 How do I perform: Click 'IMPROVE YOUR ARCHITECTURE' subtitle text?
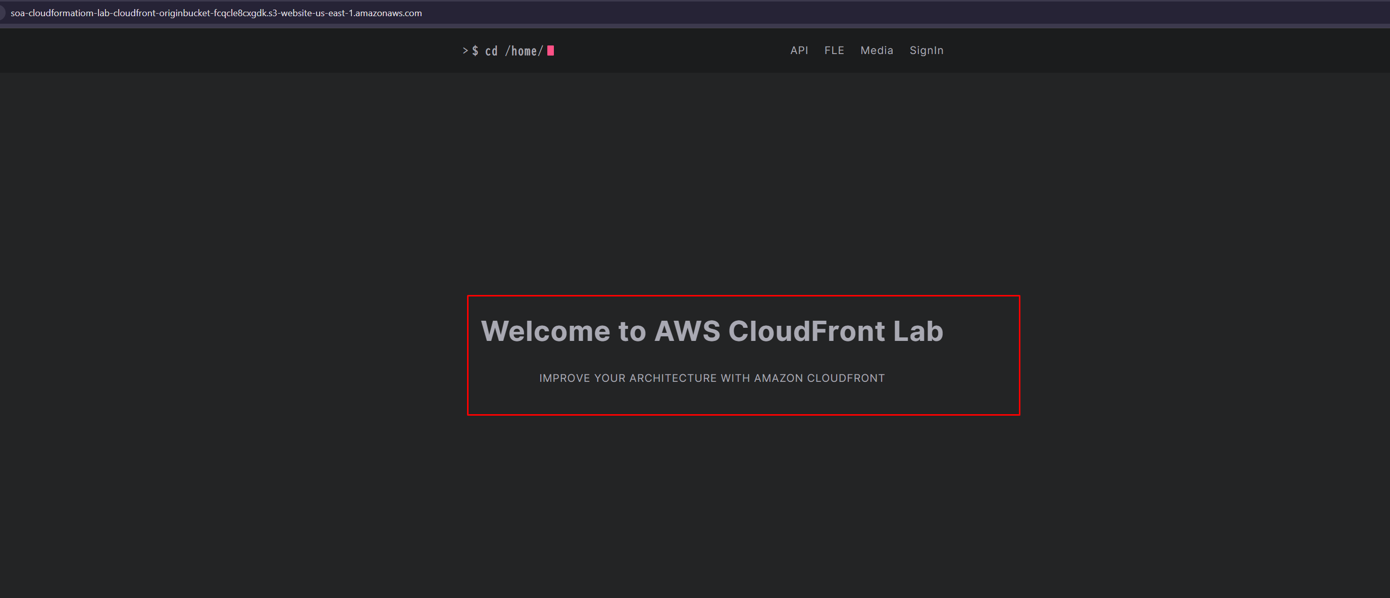(628, 378)
